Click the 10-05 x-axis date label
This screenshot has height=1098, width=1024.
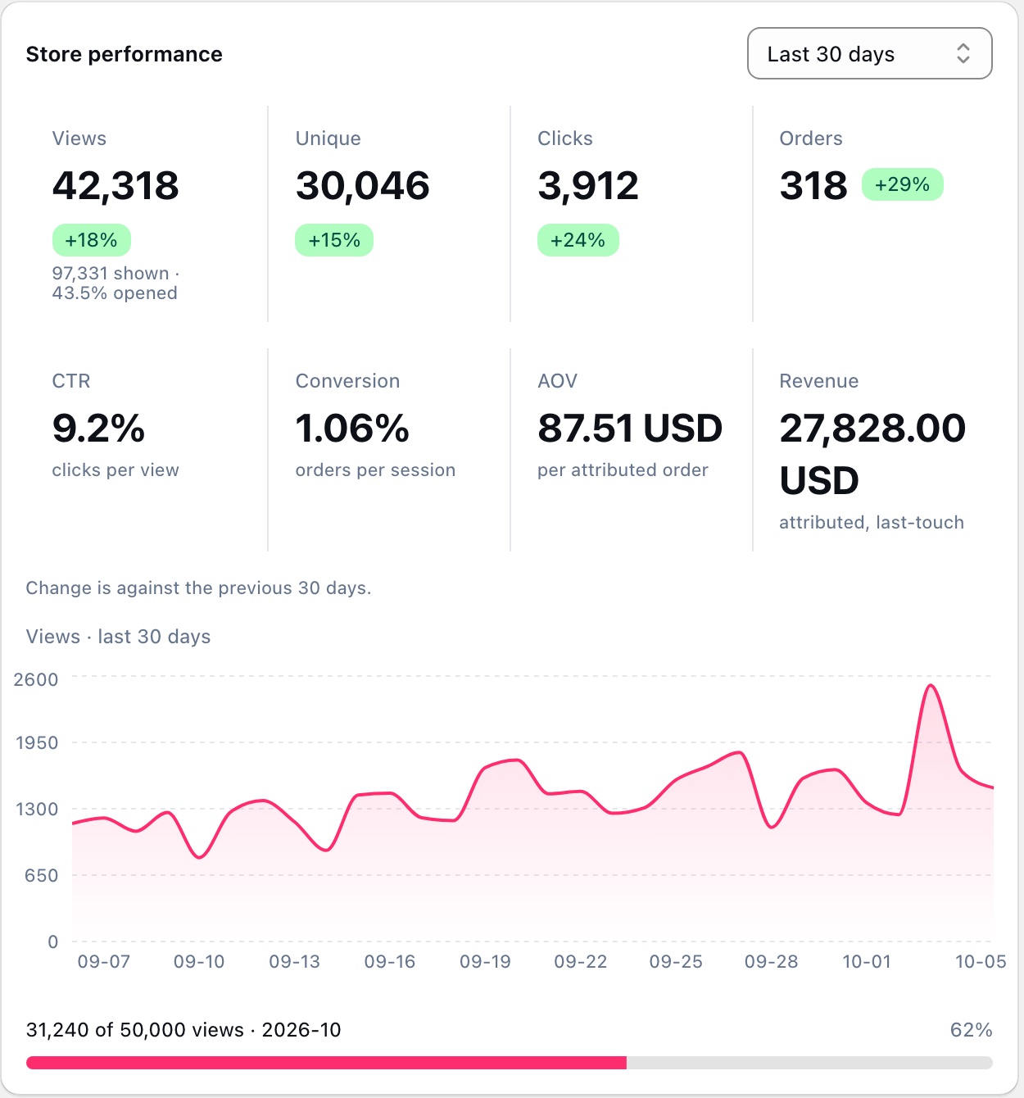(x=981, y=962)
